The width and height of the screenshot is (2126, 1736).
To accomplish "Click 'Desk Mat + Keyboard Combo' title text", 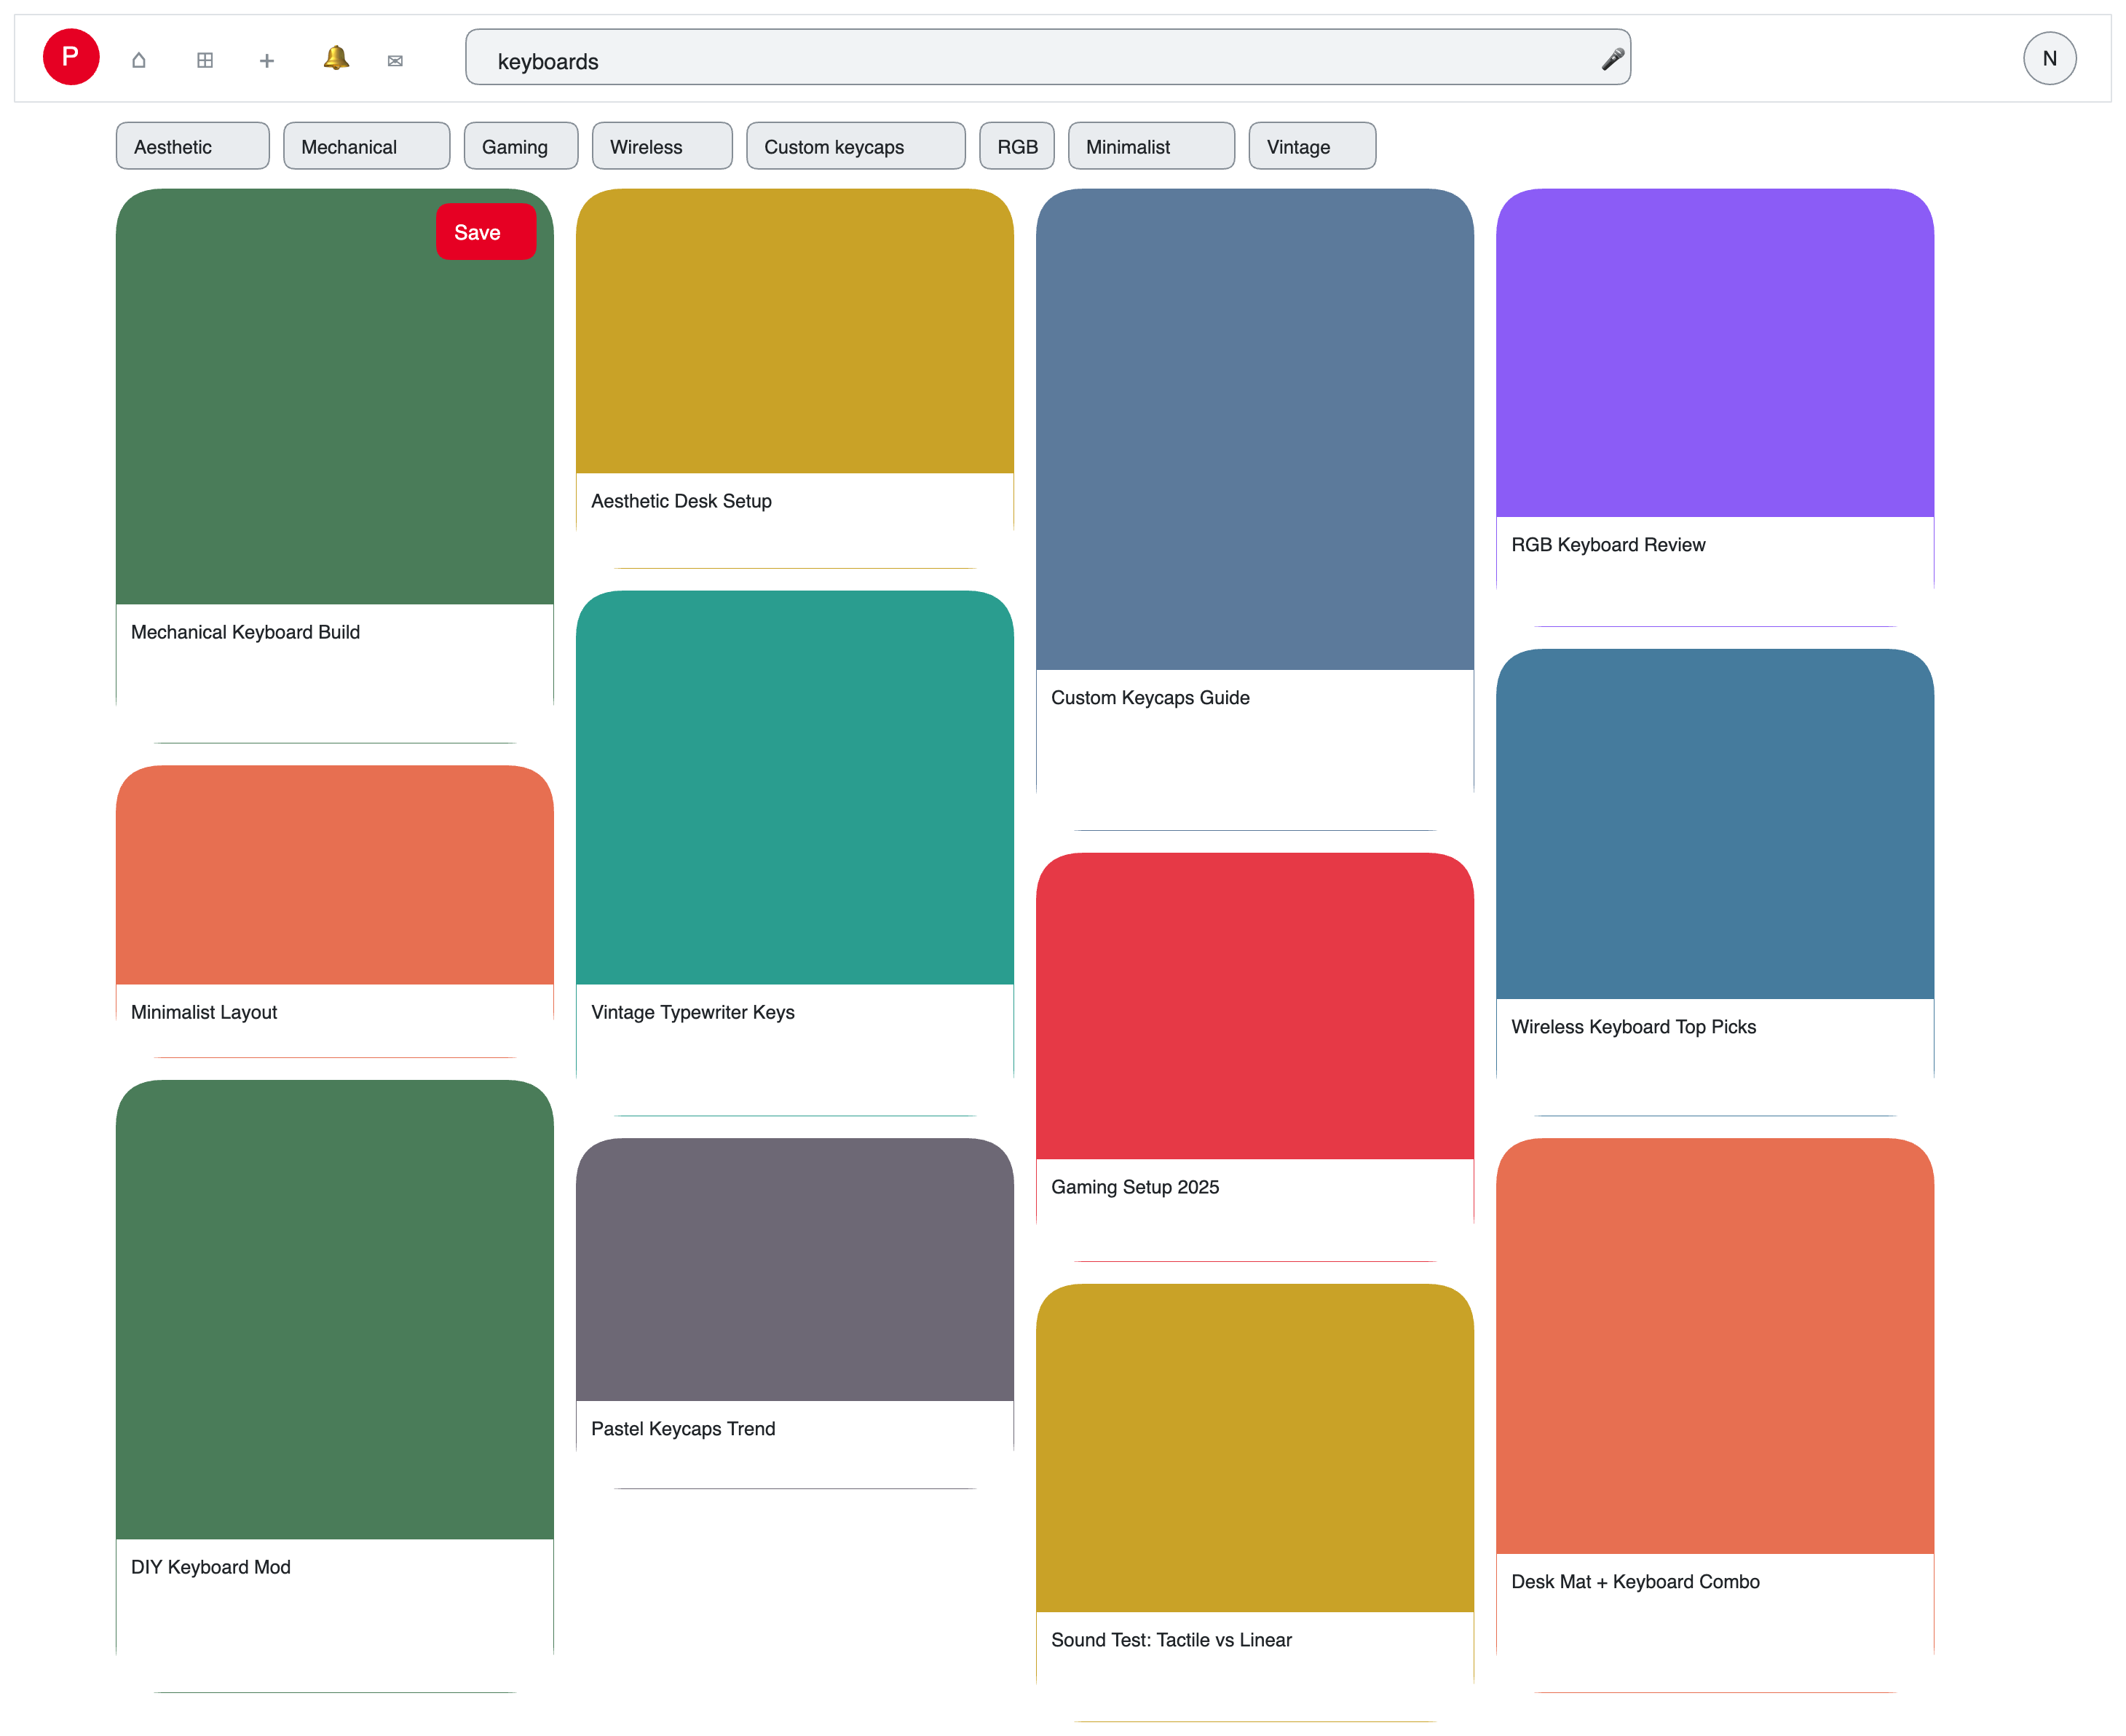I will pos(1635,1582).
